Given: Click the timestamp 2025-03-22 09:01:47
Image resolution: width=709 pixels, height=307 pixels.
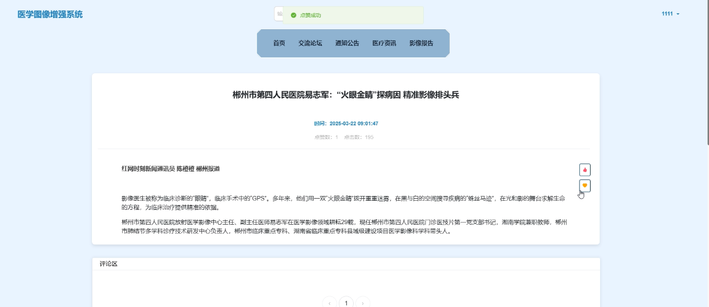Looking at the screenshot, I should [354, 123].
